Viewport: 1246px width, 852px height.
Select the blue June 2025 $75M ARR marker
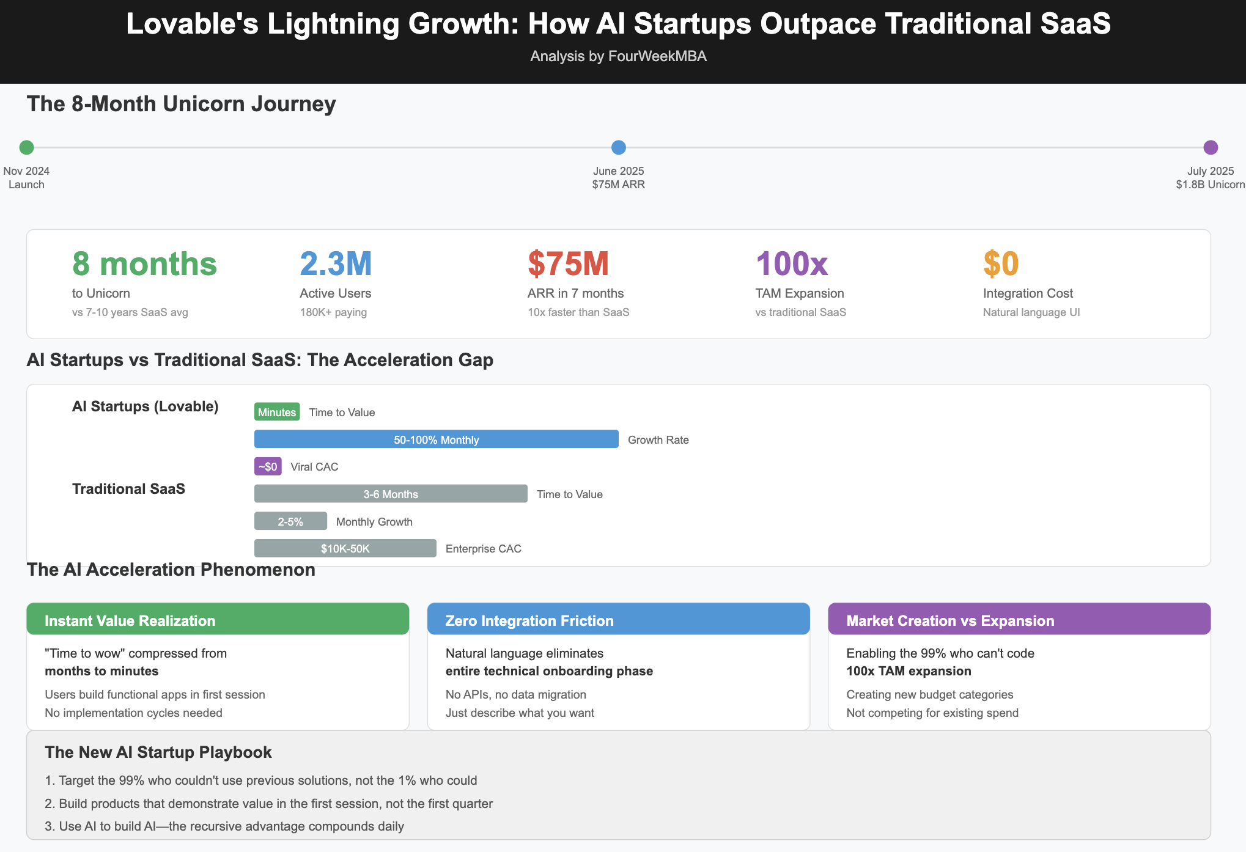tap(618, 147)
